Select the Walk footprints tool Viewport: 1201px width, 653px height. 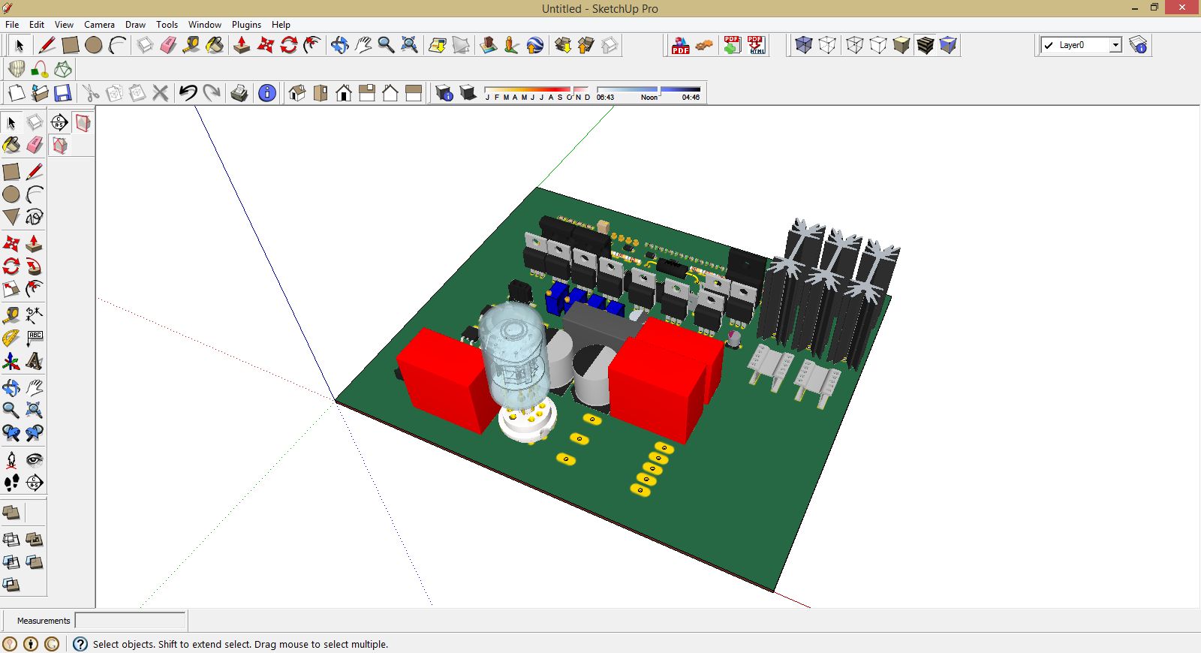pyautogui.click(x=11, y=483)
